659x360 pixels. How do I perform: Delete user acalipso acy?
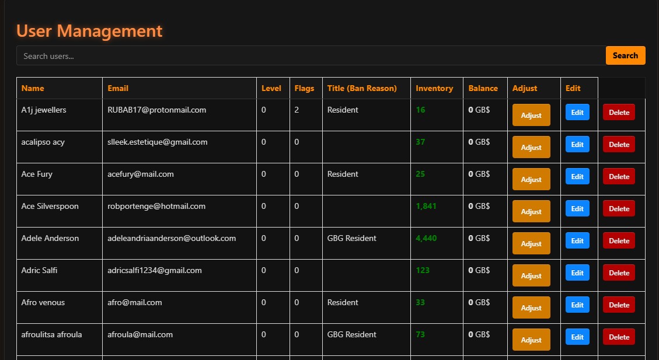[619, 145]
